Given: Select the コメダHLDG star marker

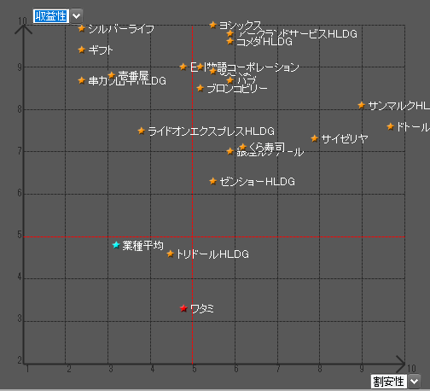Looking at the screenshot, I should click(230, 42).
